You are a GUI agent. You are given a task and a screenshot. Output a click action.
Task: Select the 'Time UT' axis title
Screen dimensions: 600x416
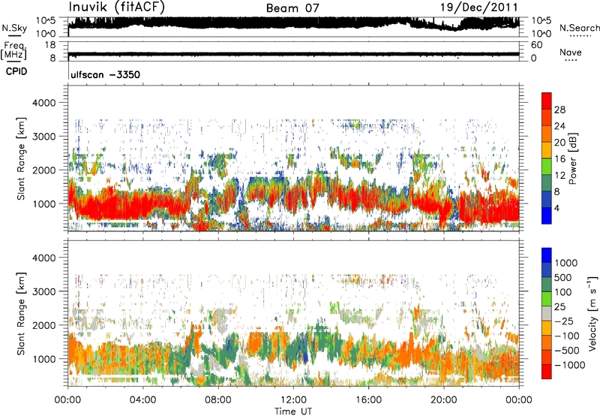293,411
